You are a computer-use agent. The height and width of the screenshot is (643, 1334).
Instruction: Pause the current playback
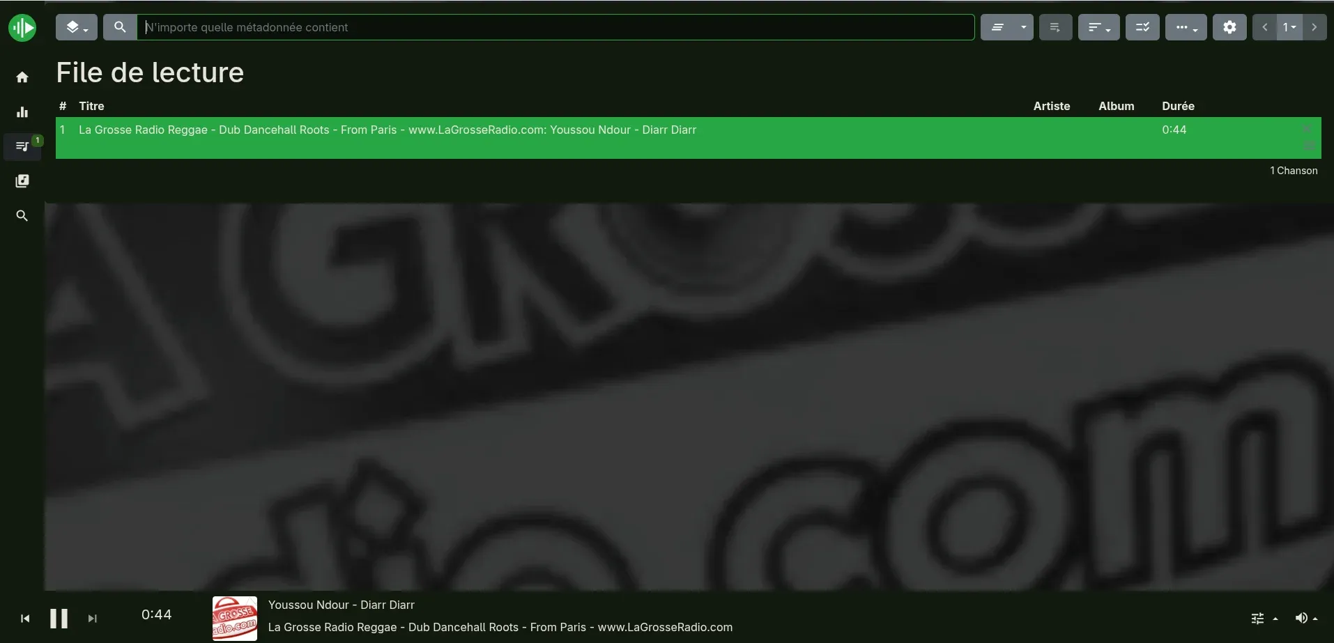click(59, 619)
